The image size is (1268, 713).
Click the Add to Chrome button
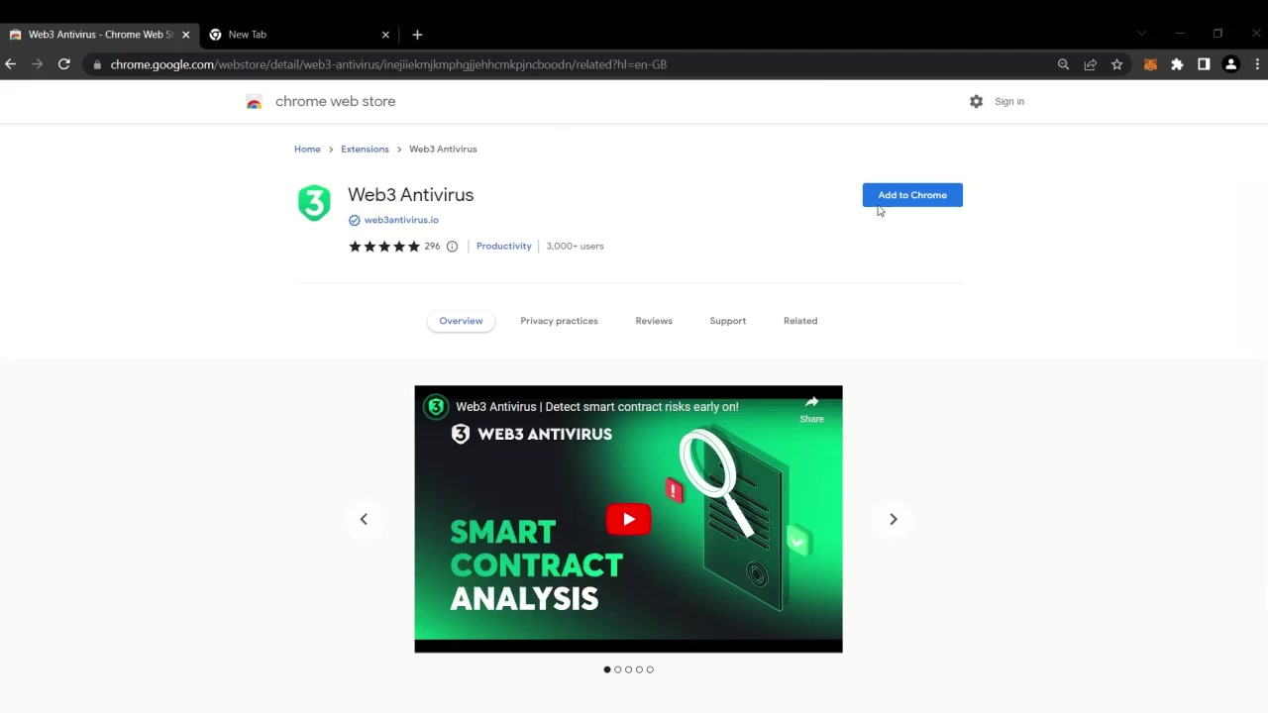pos(911,194)
